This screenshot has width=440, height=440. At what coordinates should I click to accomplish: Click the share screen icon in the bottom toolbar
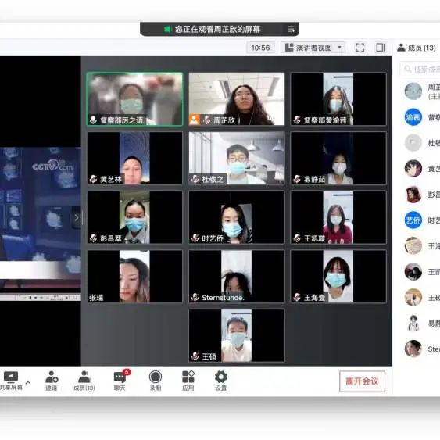(11, 377)
